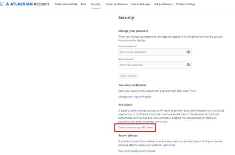Viewport: 235px width, 155px height.
Task: Reveal new password using eye icon
Action: point(188,65)
